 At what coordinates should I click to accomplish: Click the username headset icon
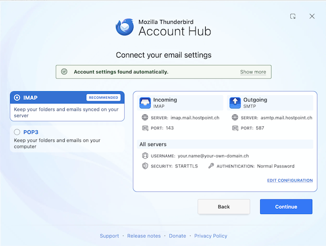(x=145, y=155)
